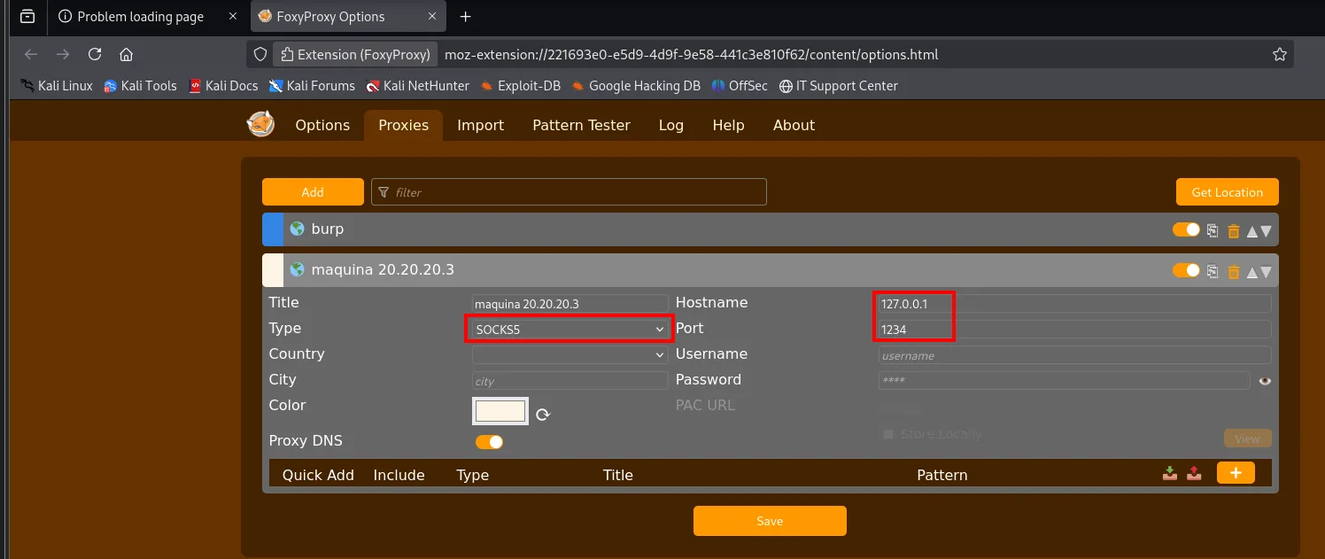Toggle the Proxy DNS switch

(489, 441)
